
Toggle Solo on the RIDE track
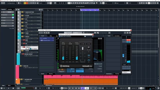(x=24, y=40)
